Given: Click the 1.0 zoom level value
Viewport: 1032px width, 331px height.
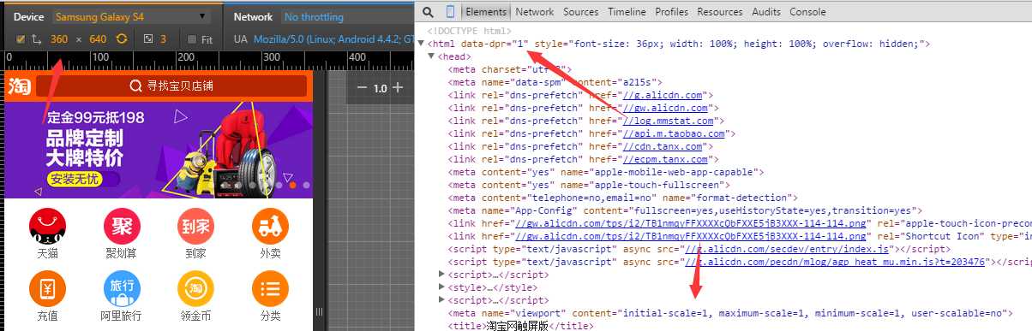Looking at the screenshot, I should pyautogui.click(x=380, y=88).
